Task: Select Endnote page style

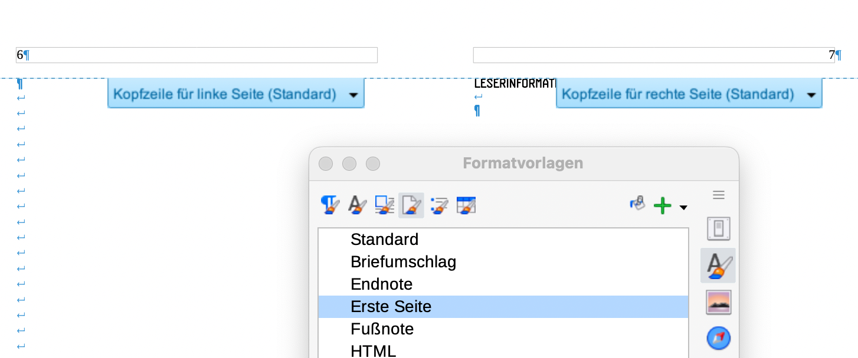Action: [x=503, y=284]
